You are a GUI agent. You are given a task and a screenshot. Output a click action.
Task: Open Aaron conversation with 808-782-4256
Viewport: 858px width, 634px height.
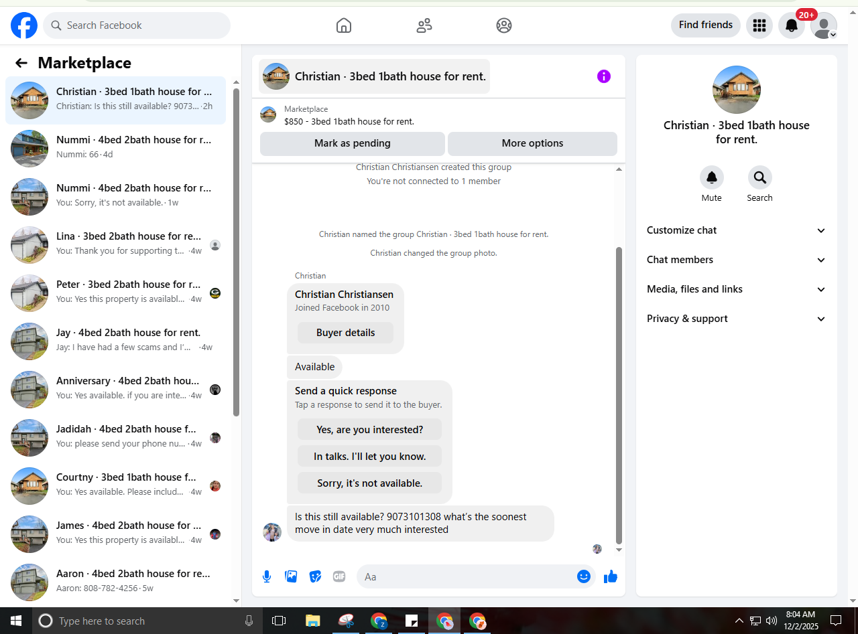(x=115, y=582)
